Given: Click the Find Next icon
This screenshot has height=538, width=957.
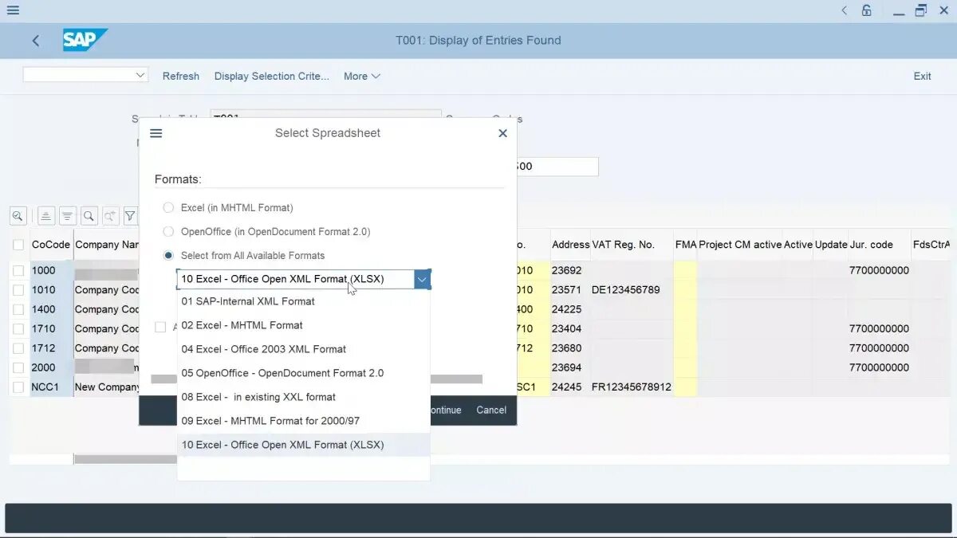Looking at the screenshot, I should tap(110, 215).
